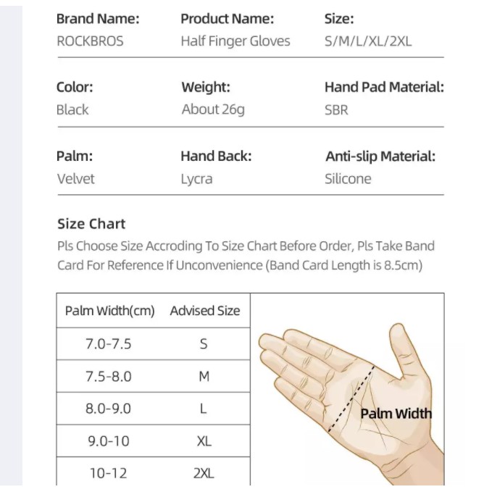The height and width of the screenshot is (492, 492).
Task: Click the Palm Width(cm) column header
Action: pos(110,311)
